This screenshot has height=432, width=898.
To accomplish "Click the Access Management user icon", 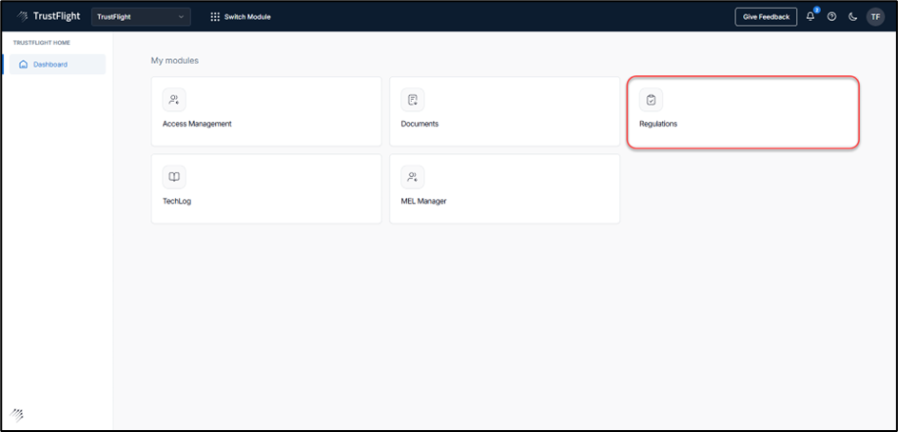I will [x=174, y=100].
